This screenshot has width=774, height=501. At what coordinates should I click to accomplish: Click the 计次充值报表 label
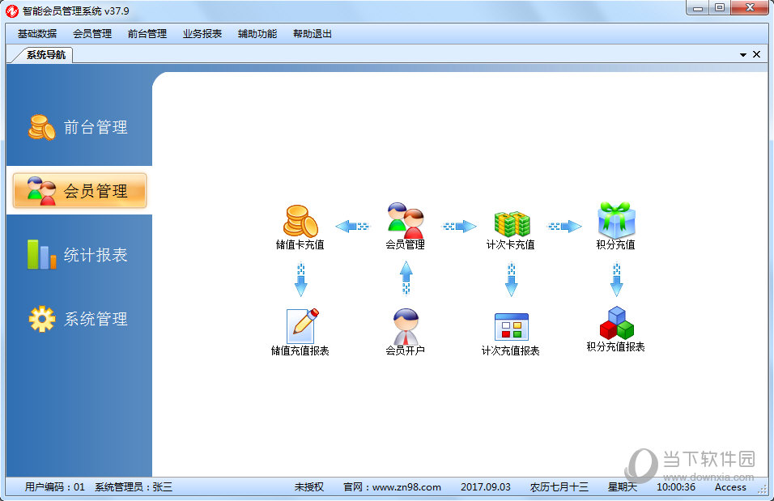click(x=511, y=350)
